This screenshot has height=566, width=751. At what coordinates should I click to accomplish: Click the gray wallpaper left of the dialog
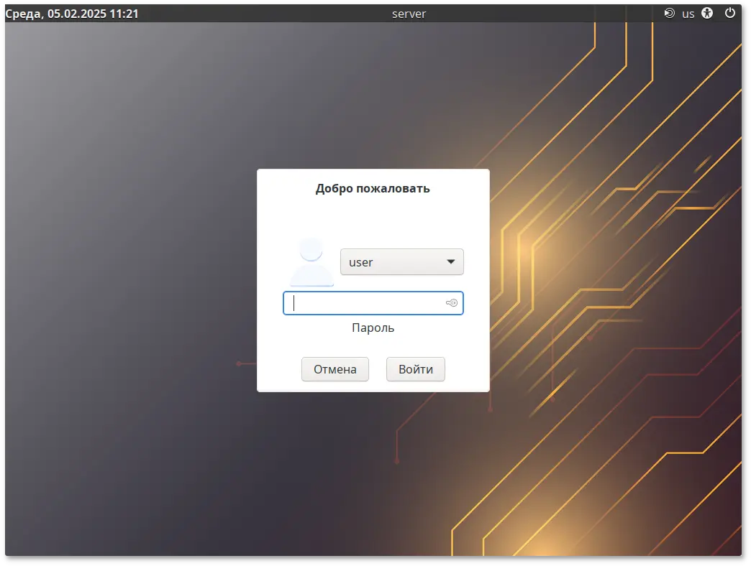pyautogui.click(x=129, y=287)
